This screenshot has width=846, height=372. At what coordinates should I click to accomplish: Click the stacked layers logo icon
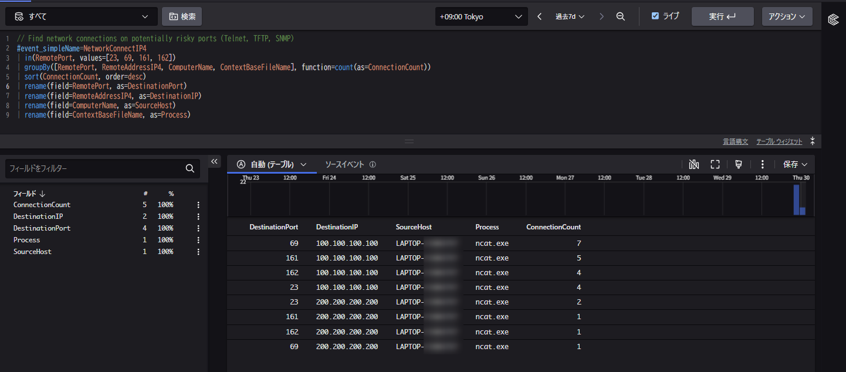[833, 19]
